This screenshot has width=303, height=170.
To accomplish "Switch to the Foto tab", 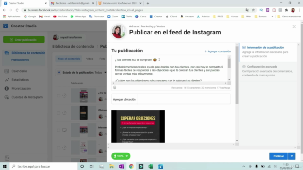I will tap(102, 59).
